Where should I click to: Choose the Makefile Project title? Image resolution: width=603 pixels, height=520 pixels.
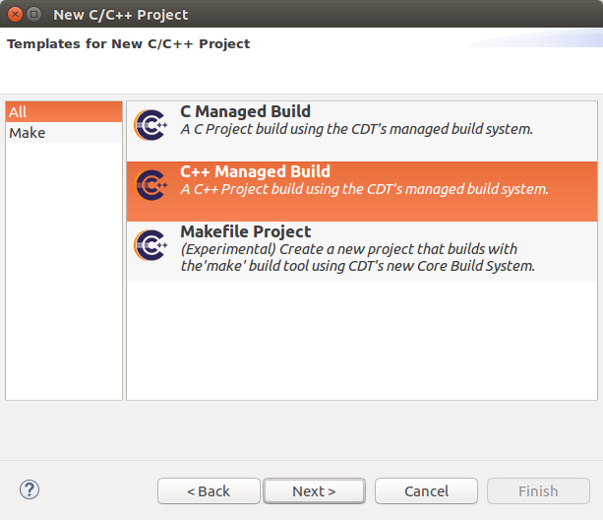pos(245,232)
